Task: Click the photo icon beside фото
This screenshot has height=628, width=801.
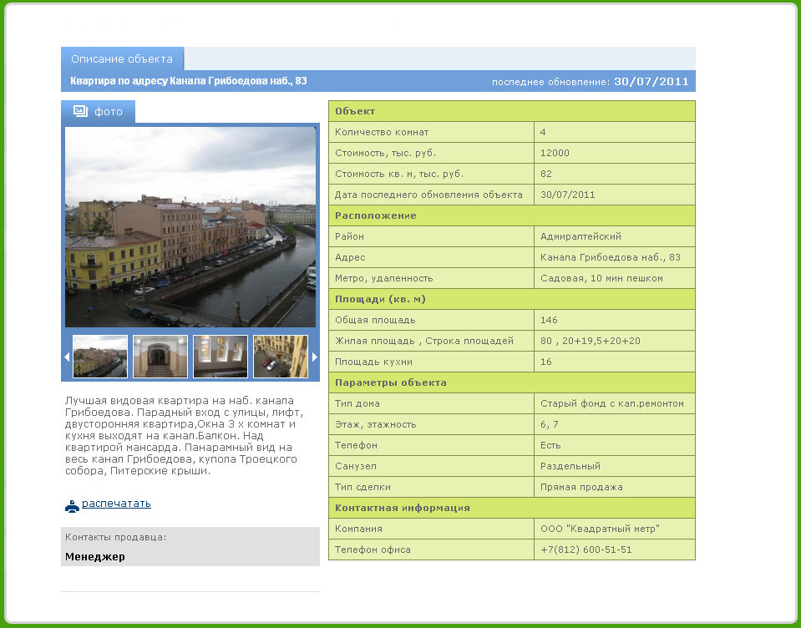Action: point(80,111)
